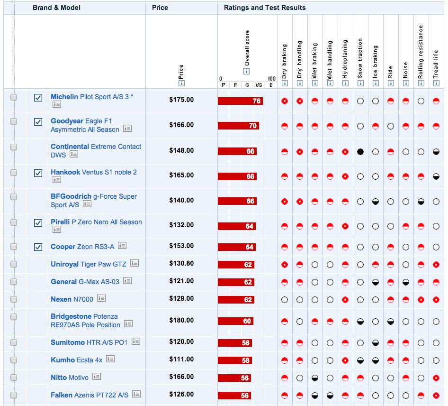Open the Wet handling info icon
The image size is (448, 406).
point(330,83)
